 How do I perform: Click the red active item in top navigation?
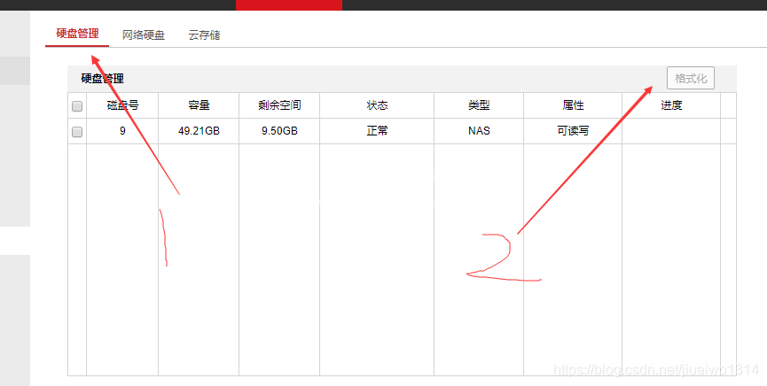(x=288, y=4)
